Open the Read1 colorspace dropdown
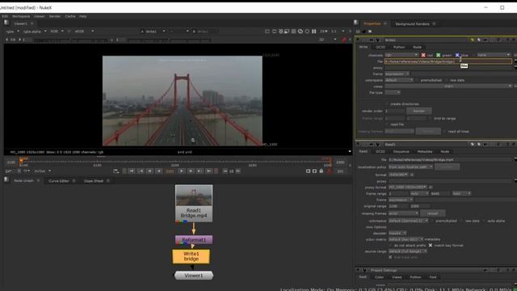Image resolution: width=517 pixels, height=291 pixels. coord(408,221)
